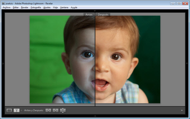190x119 pixels.
Task: Open the Archivo menu
Action: (7, 7)
